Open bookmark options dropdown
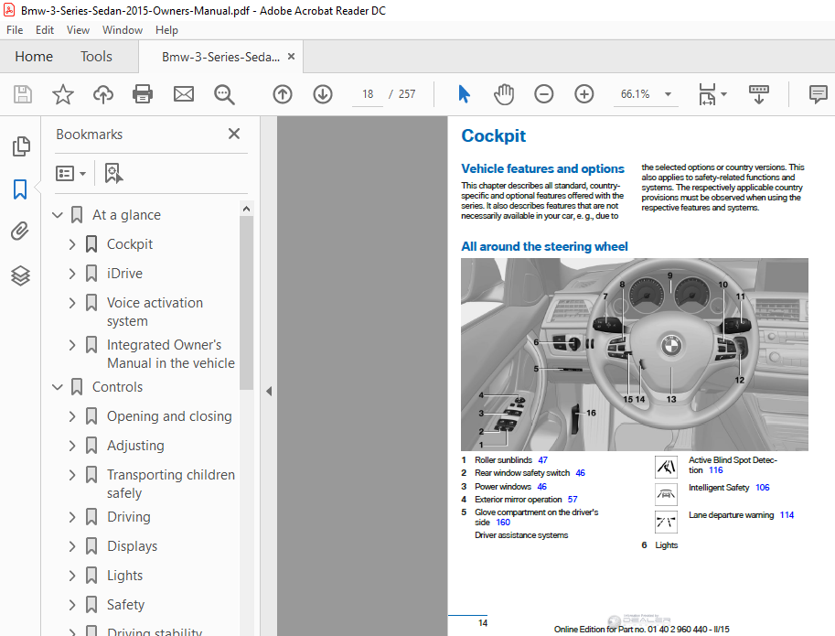 [70, 173]
